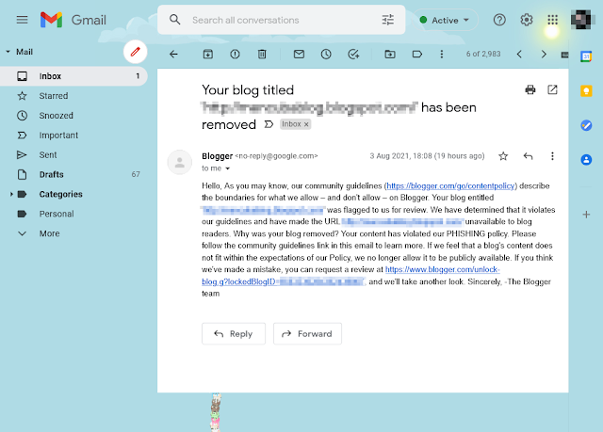Go back to inbox arrow
The width and height of the screenshot is (603, 432).
click(173, 55)
